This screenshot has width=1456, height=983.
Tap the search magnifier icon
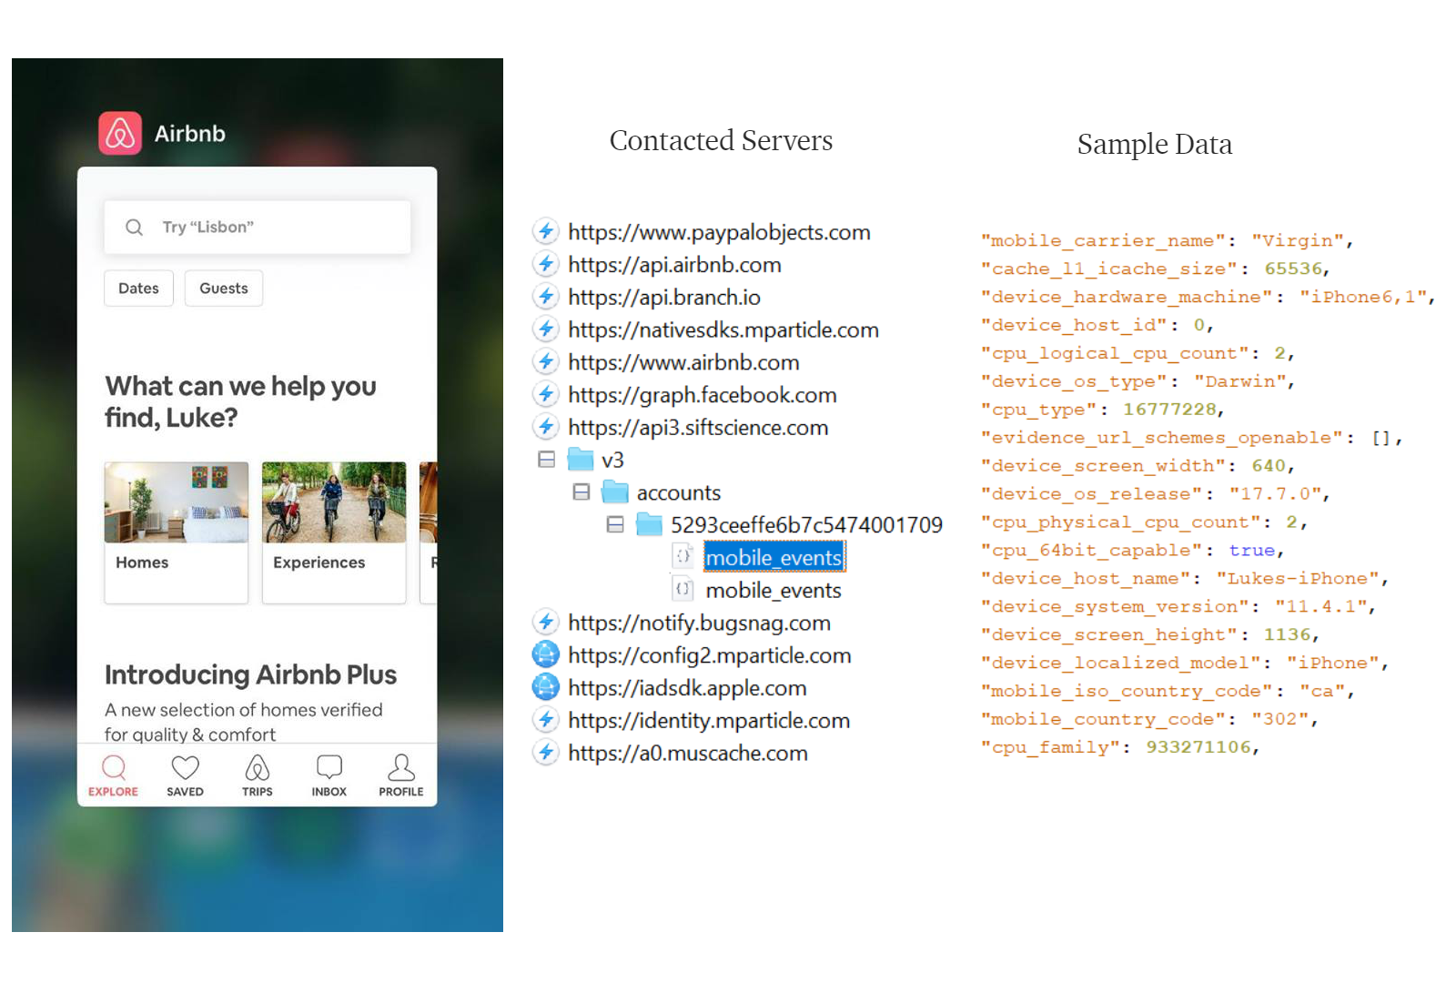[x=134, y=228]
